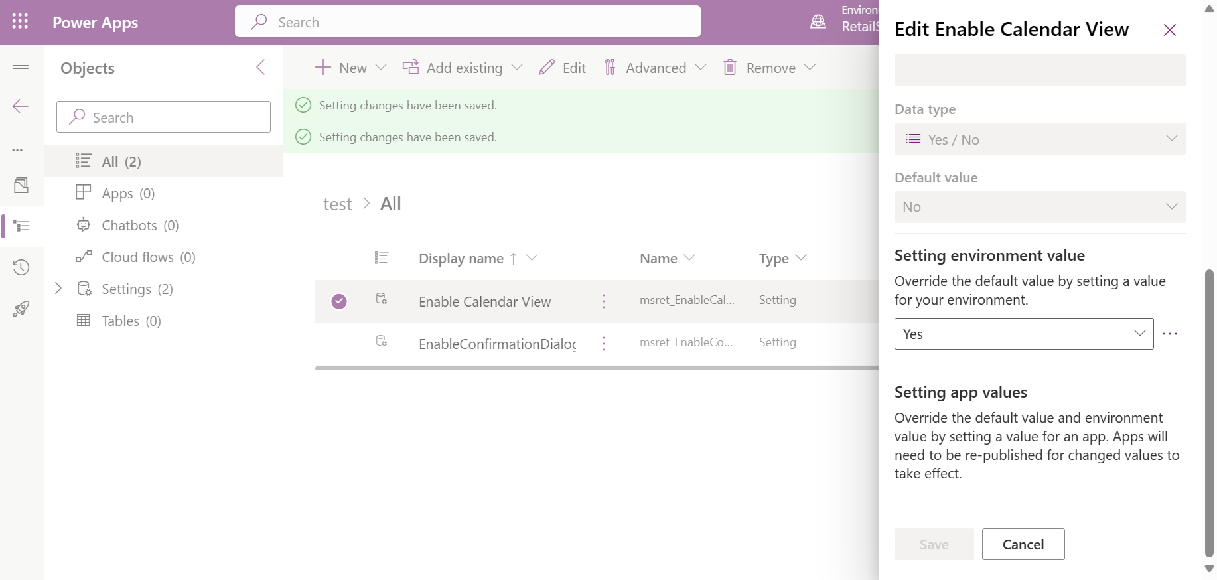Open the solution Overview icon in left rail
This screenshot has width=1217, height=580.
coord(21,185)
